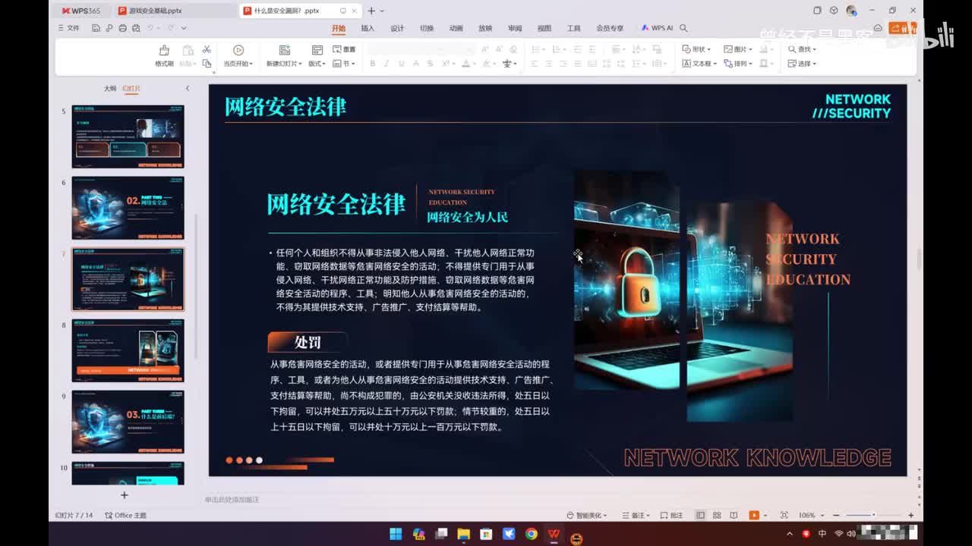
Task: Click the WPS icon in taskbar
Action: coord(554,534)
